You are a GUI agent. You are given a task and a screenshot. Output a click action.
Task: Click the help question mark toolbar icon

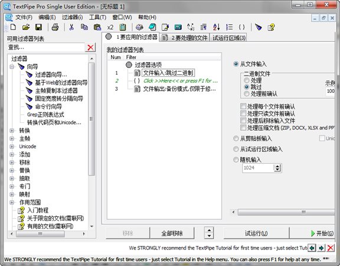pos(271,27)
